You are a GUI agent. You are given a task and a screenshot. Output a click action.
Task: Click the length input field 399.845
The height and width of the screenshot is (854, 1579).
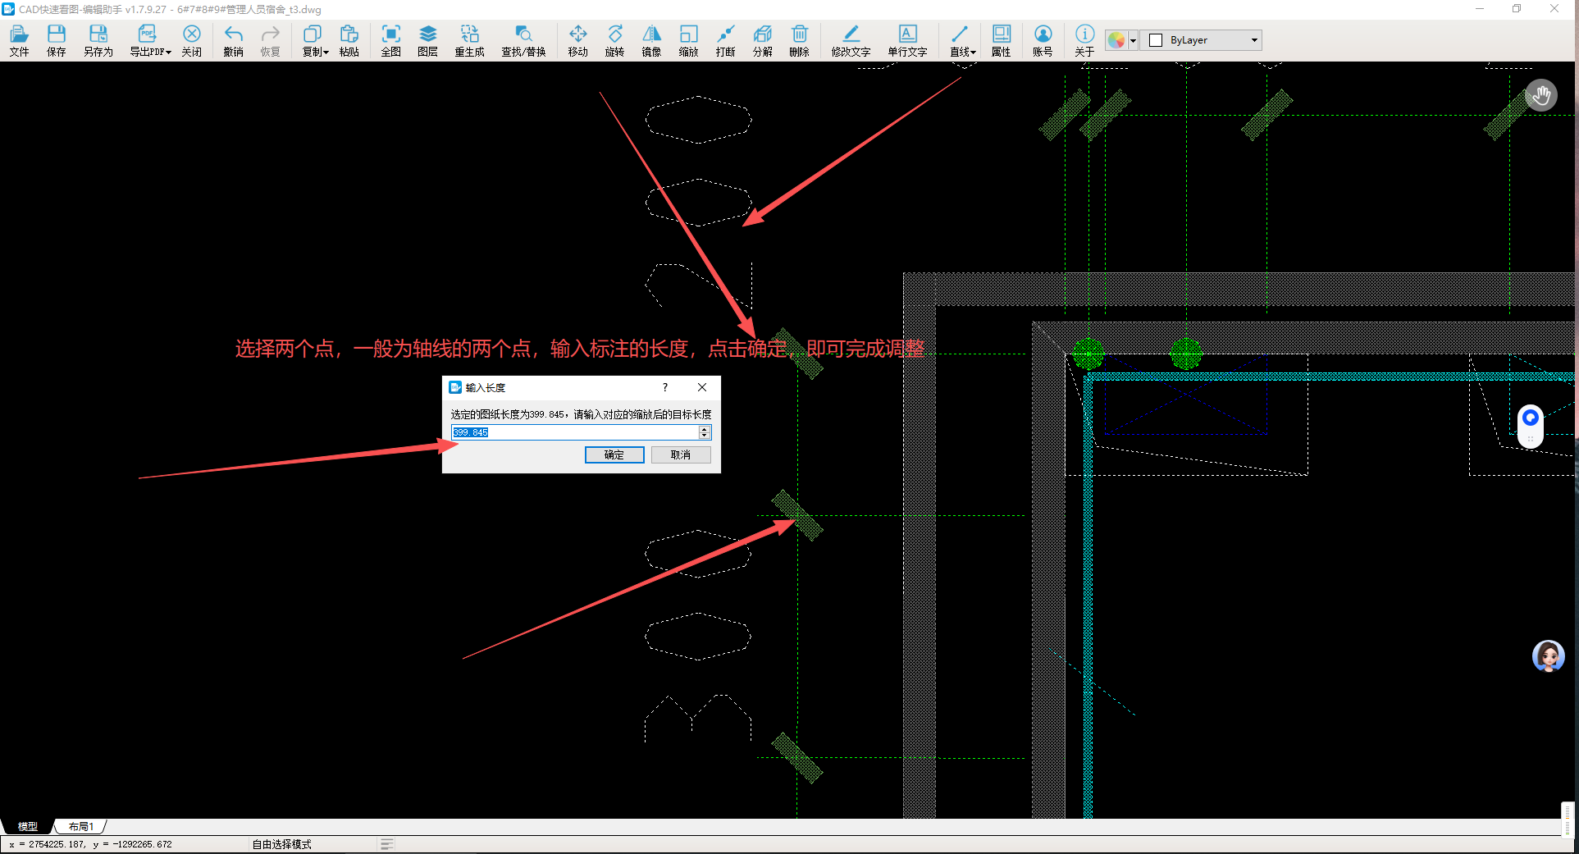click(575, 432)
